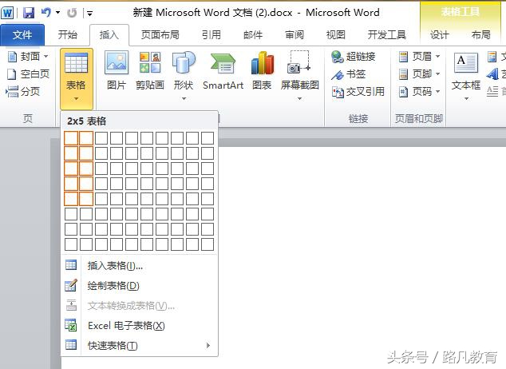The image size is (506, 369).
Task: Open the 文本框 text box gallery
Action: pyautogui.click(x=466, y=76)
